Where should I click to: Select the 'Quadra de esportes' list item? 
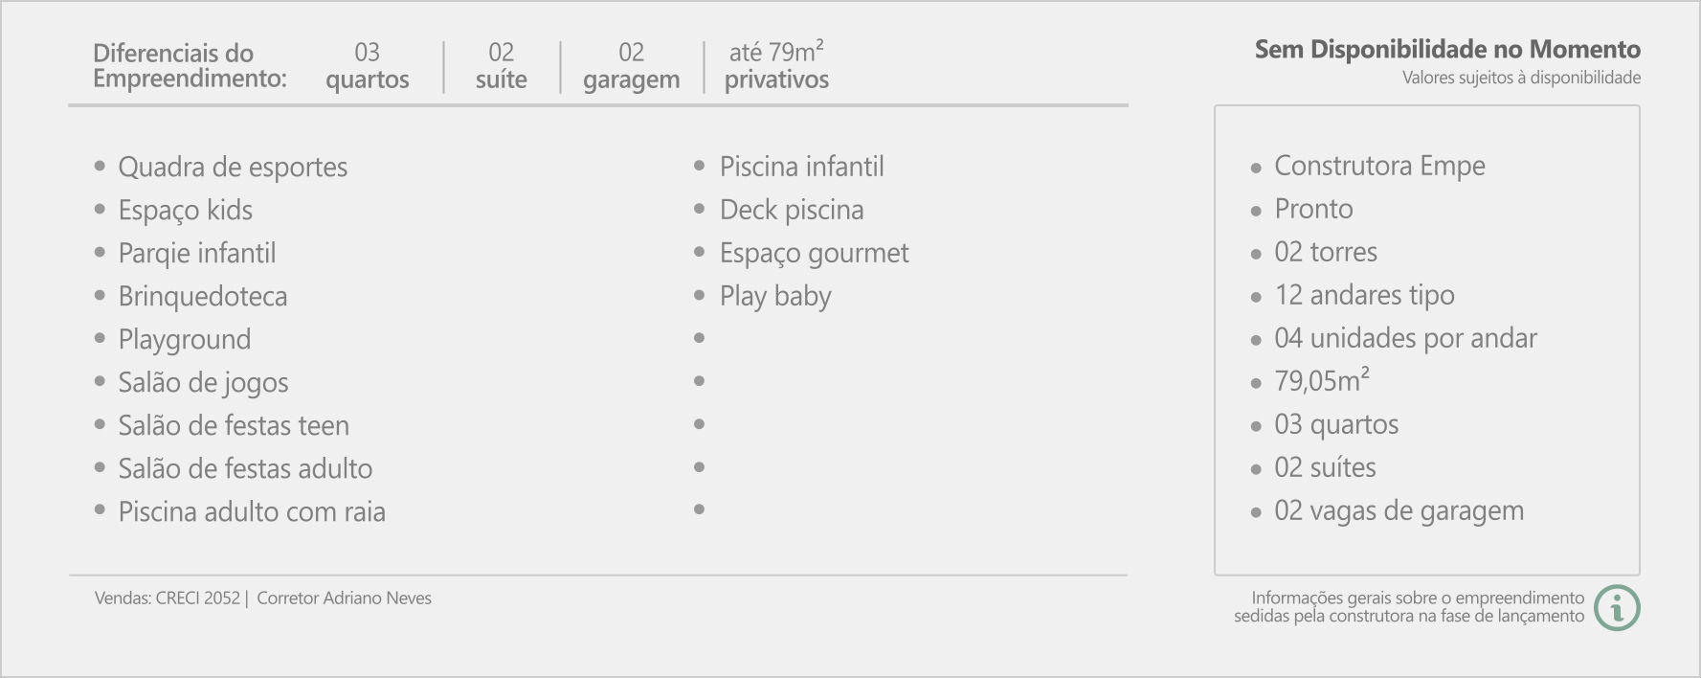233,168
